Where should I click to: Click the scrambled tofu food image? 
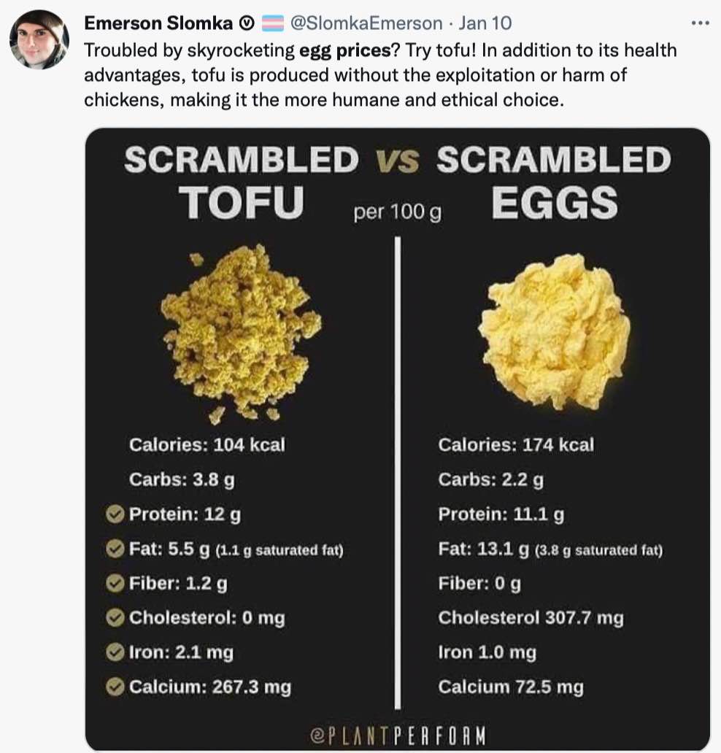(241, 332)
